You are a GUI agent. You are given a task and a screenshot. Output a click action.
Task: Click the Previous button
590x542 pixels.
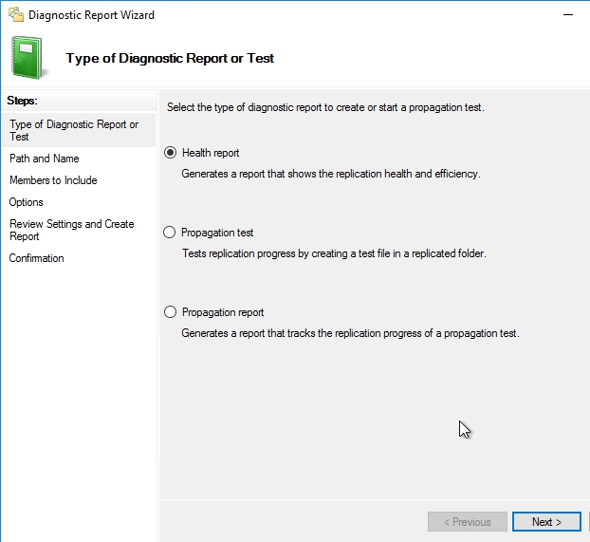(x=466, y=522)
